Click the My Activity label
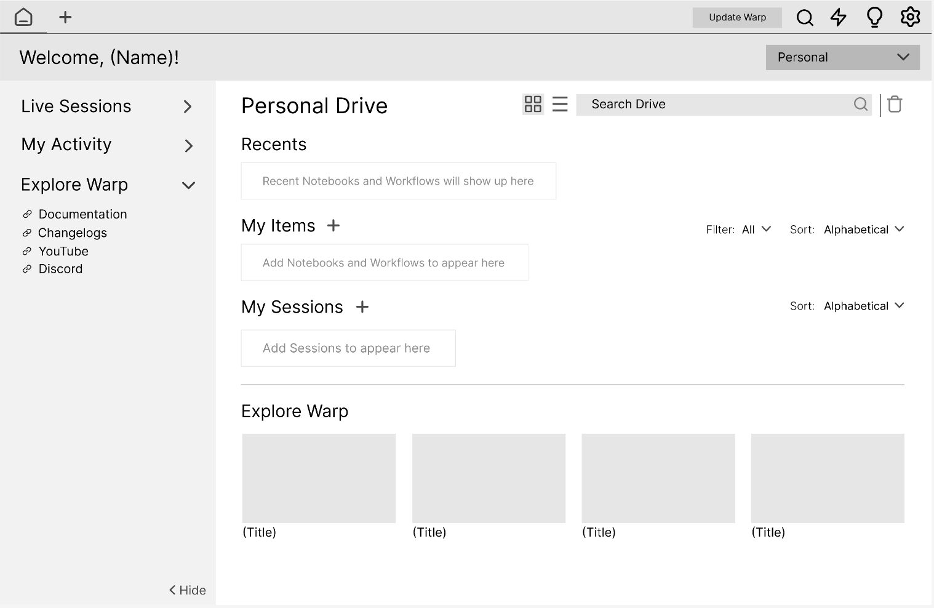This screenshot has width=934, height=608. (x=66, y=145)
